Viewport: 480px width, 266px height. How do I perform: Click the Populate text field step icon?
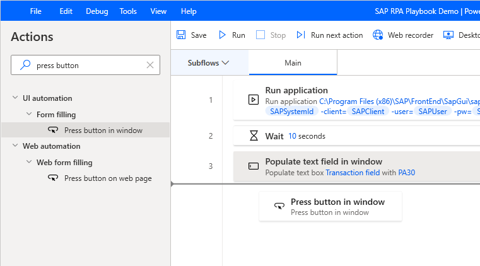(254, 166)
